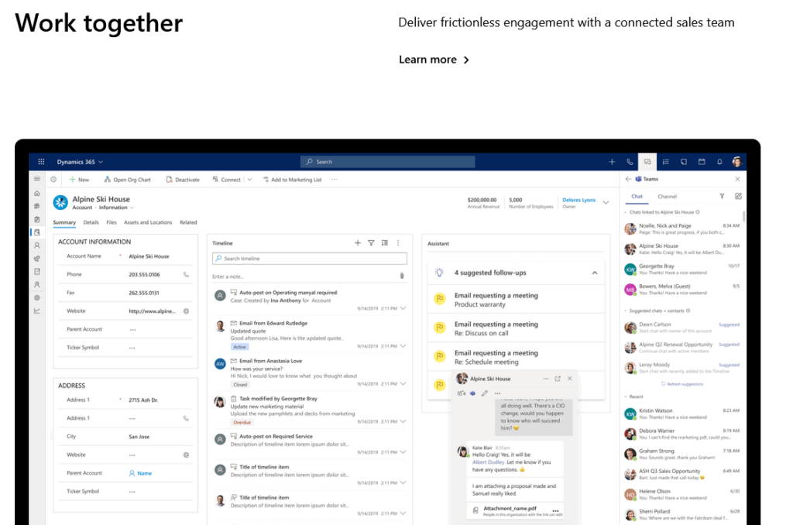Expand header chevron next to Delores Lyons
Image resolution: width=793 pixels, height=525 pixels.
pos(606,202)
